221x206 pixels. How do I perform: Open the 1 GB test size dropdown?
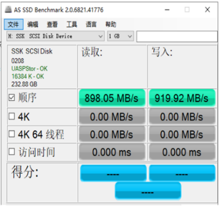(120, 36)
